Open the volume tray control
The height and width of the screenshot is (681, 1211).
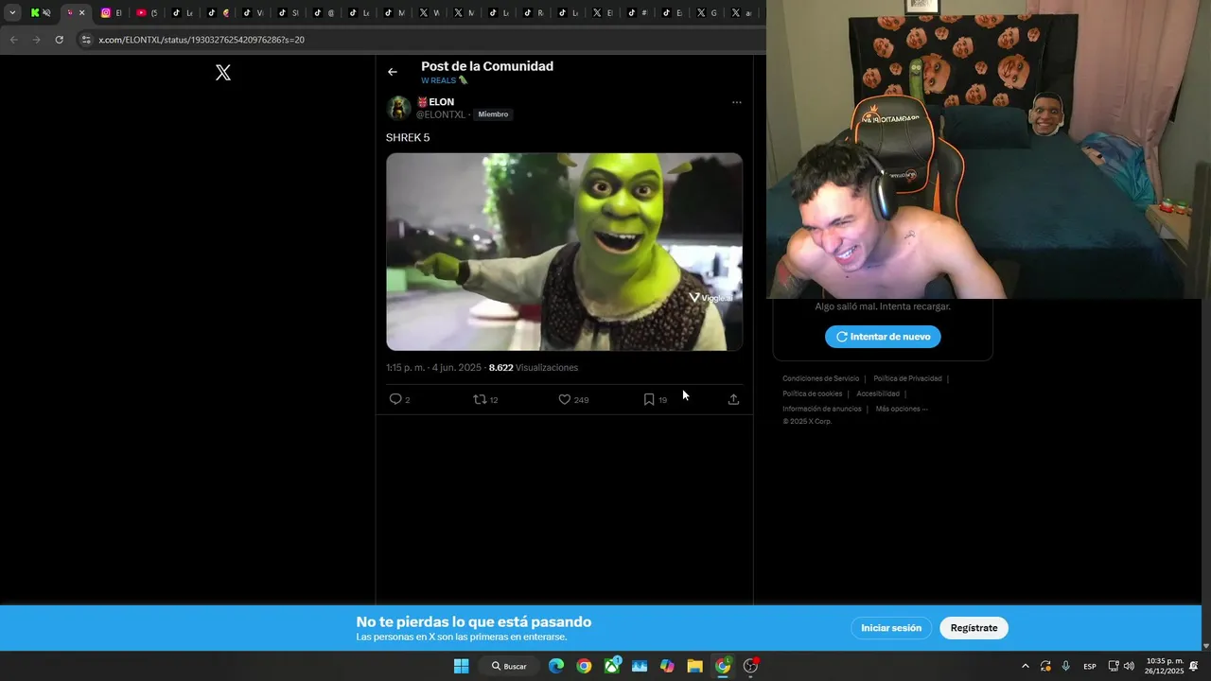click(x=1129, y=666)
